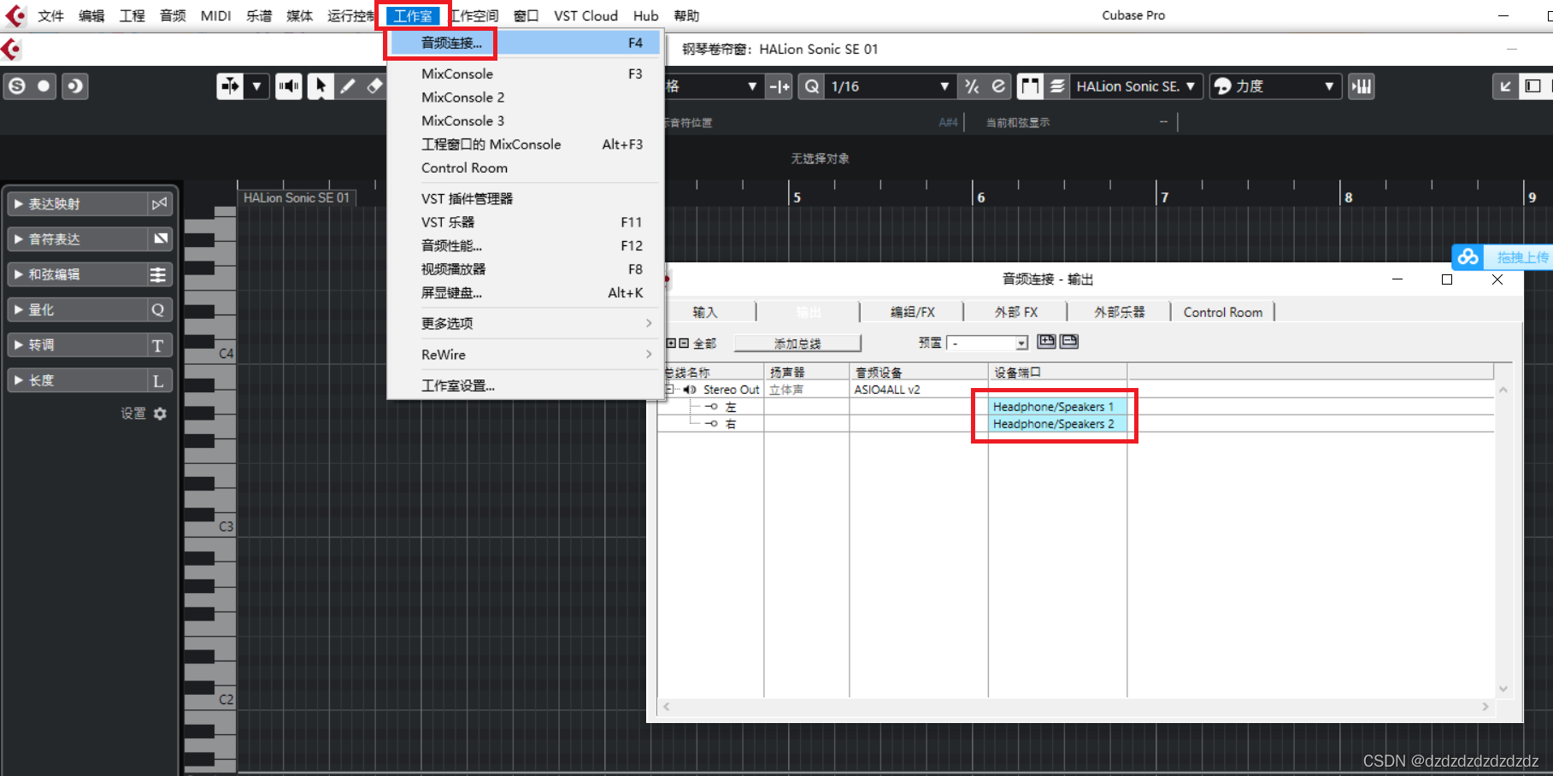Toggle the Quantize Q icon
This screenshot has width=1553, height=776.
click(812, 86)
